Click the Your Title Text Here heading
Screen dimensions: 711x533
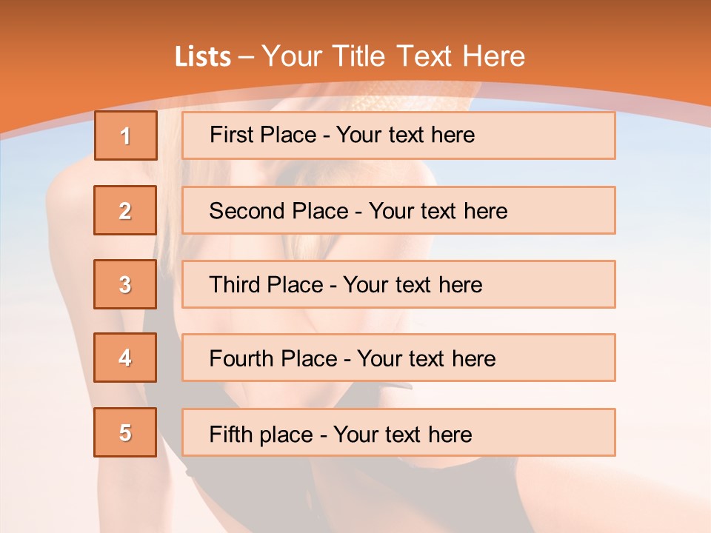(x=393, y=56)
